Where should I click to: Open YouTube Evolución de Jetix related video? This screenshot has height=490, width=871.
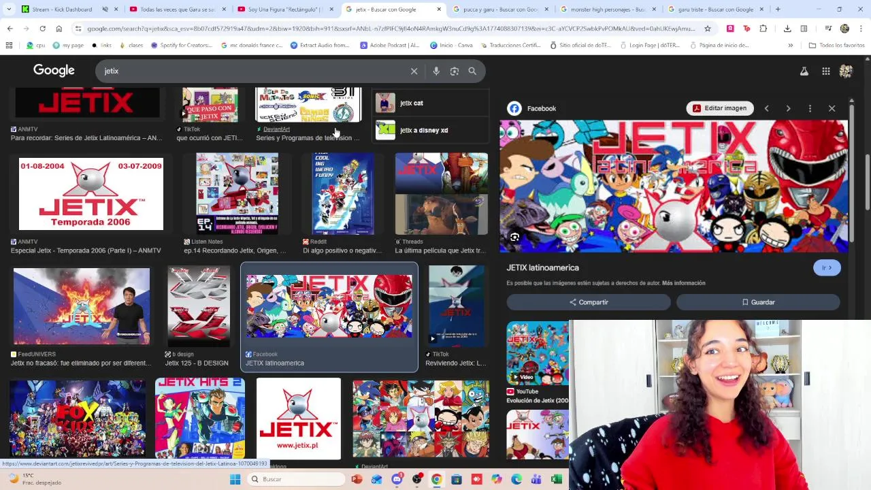538,352
